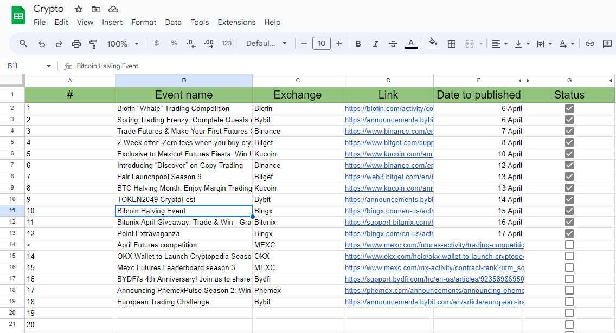Expand vertical align dropdown arrow
616x333 pixels.
(x=528, y=43)
